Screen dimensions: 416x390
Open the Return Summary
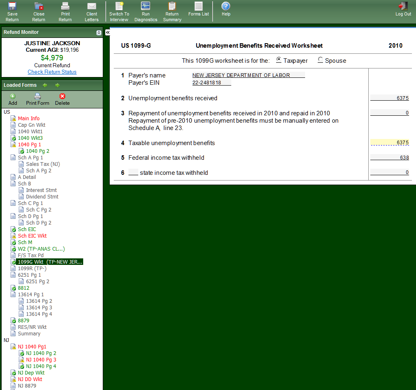(172, 7)
